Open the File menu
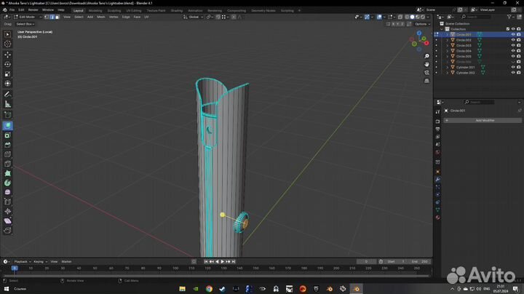Screen dimensions: 524x294 tap(12, 10)
